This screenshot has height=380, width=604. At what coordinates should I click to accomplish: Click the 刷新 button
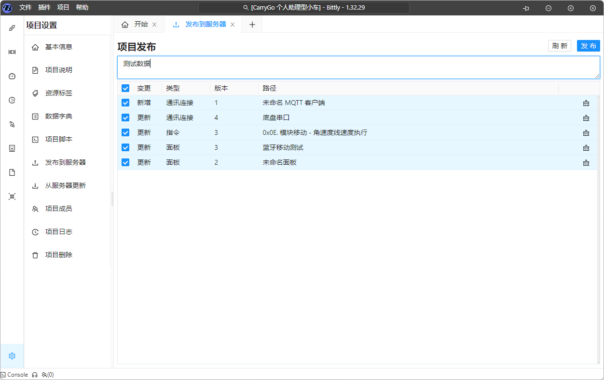point(560,46)
